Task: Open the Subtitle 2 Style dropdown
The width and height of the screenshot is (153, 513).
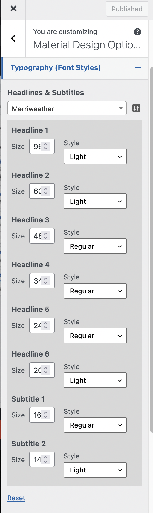Action: (95, 470)
